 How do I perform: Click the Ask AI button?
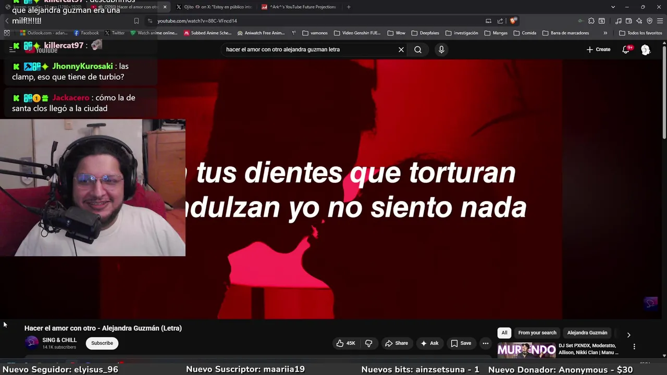(x=429, y=343)
